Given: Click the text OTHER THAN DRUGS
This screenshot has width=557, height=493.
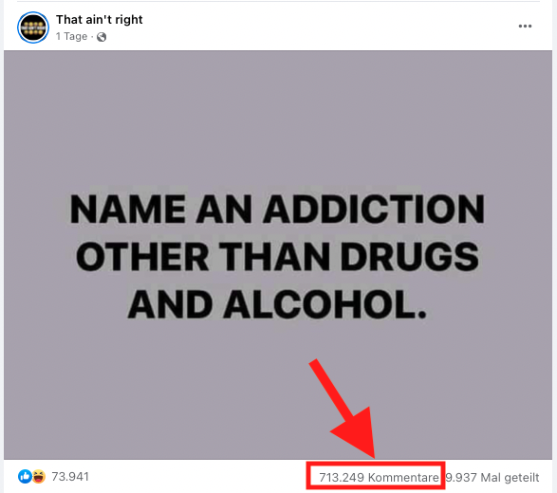Looking at the screenshot, I should coord(277,257).
